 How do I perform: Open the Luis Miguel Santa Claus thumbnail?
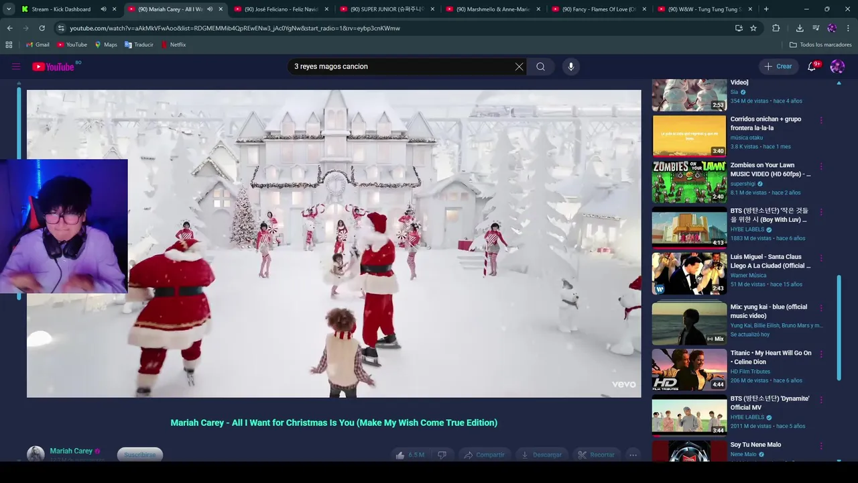click(689, 274)
